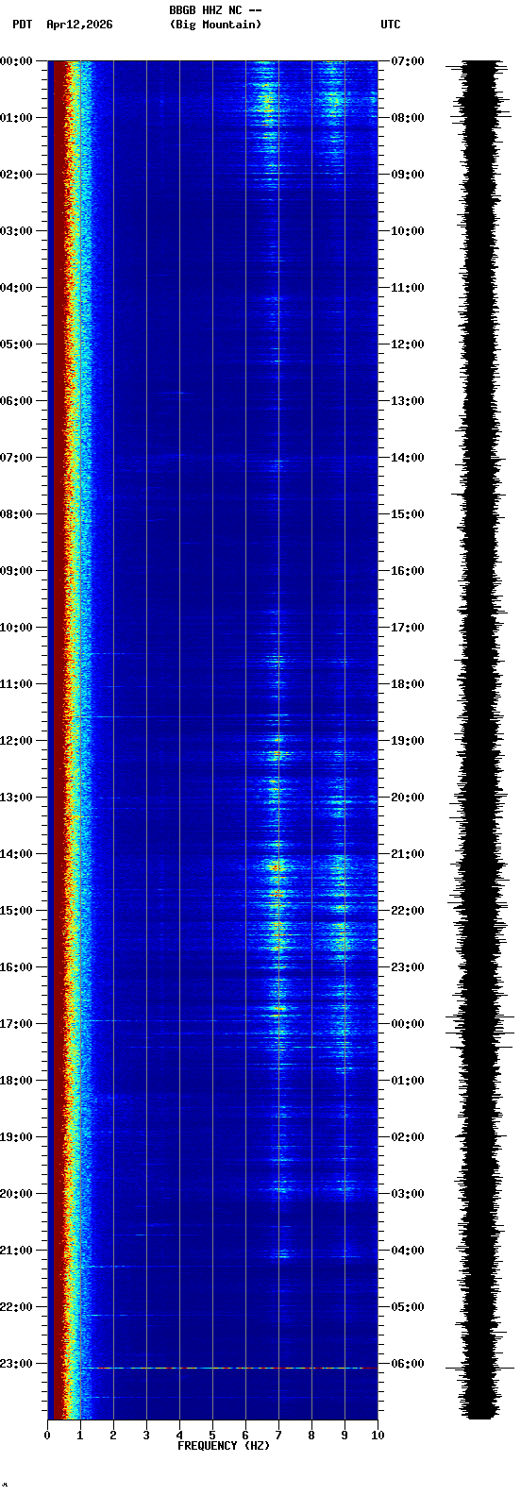The width and height of the screenshot is (521, 1495).
Task: Click the Apr12,2026 date label
Action: click(x=79, y=25)
